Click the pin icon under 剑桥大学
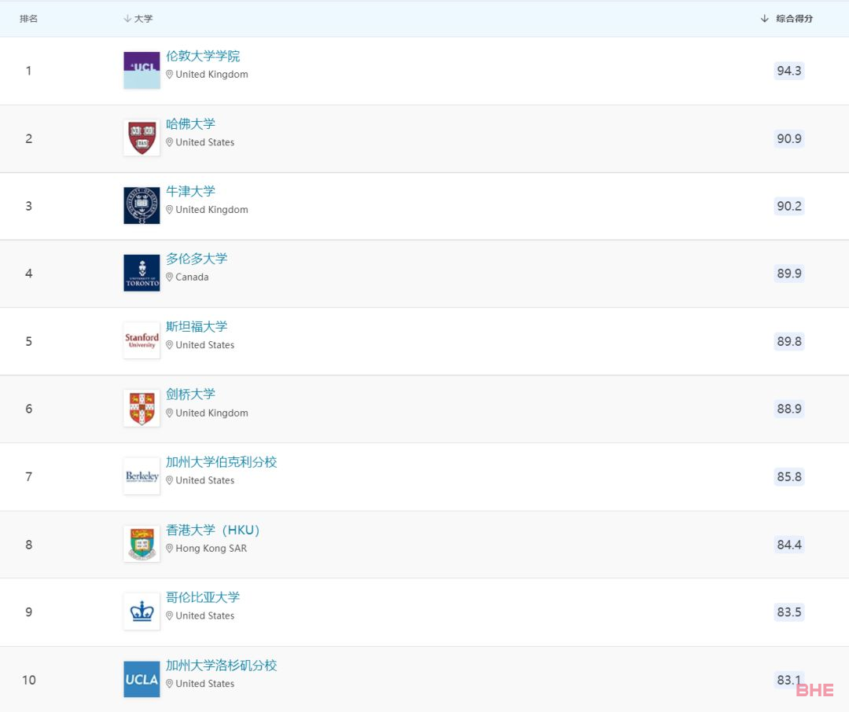 click(x=170, y=413)
